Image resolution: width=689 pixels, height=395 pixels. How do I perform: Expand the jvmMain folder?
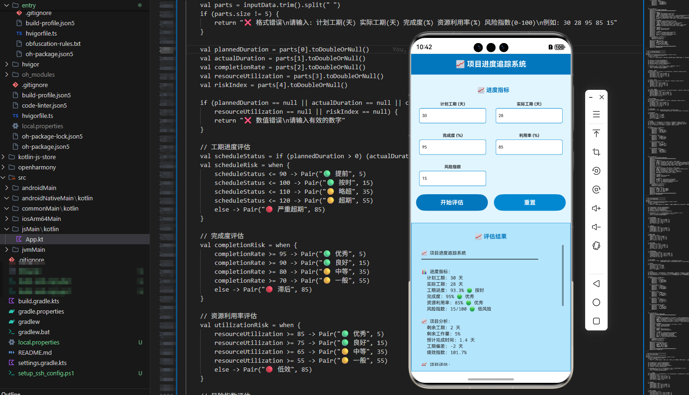tap(7, 249)
